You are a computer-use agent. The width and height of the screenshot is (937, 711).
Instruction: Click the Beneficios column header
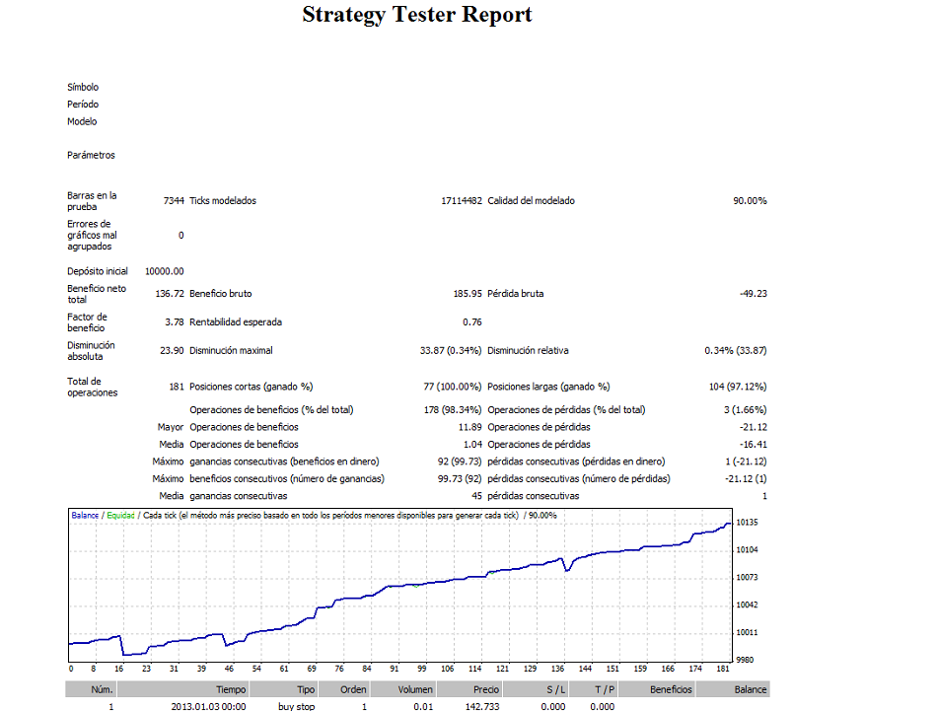(x=671, y=689)
